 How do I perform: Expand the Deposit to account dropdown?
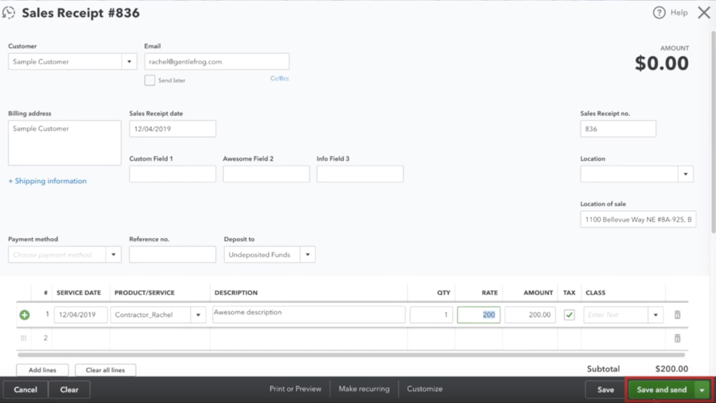click(x=308, y=255)
